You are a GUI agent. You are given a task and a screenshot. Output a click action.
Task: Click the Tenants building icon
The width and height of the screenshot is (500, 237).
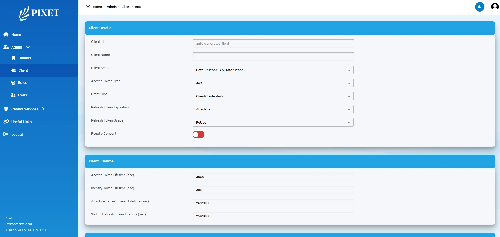(x=13, y=58)
